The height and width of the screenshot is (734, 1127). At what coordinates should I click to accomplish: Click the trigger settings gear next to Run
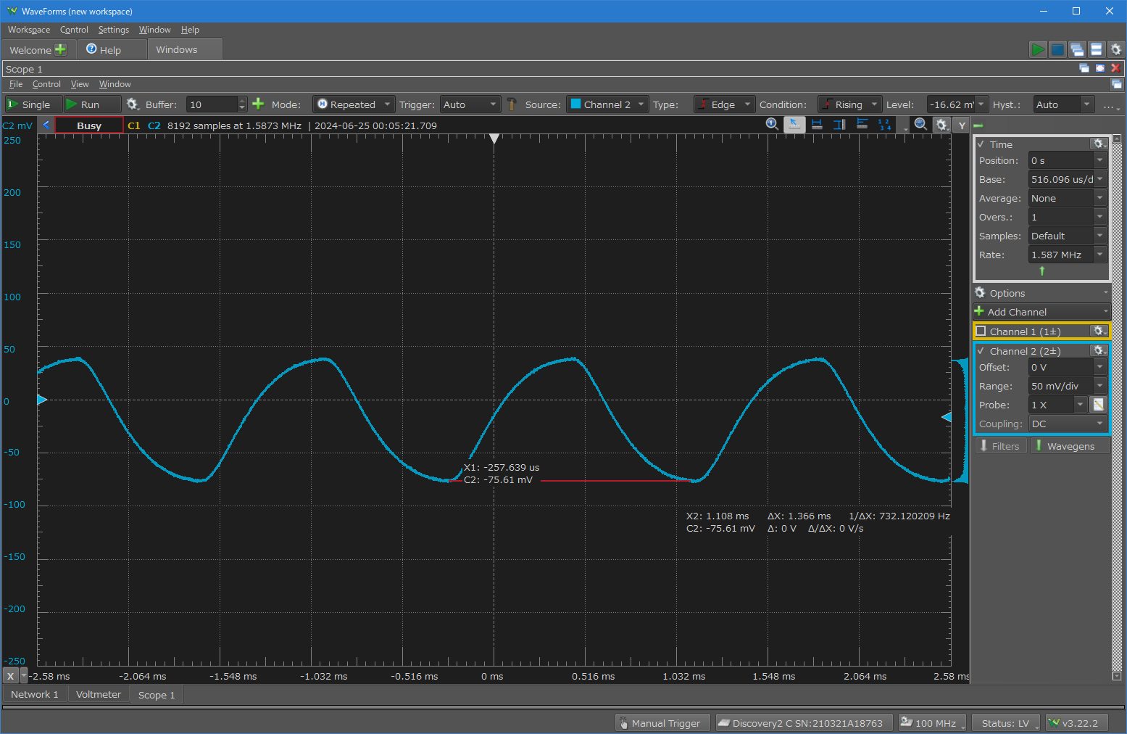point(132,104)
